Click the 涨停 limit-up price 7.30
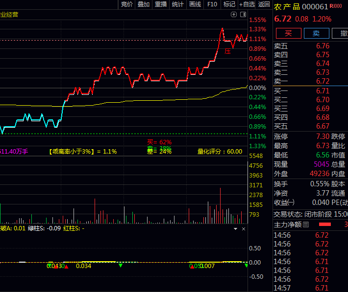Image resolution: width=348 pixels, height=292 pixels. pos(323,136)
